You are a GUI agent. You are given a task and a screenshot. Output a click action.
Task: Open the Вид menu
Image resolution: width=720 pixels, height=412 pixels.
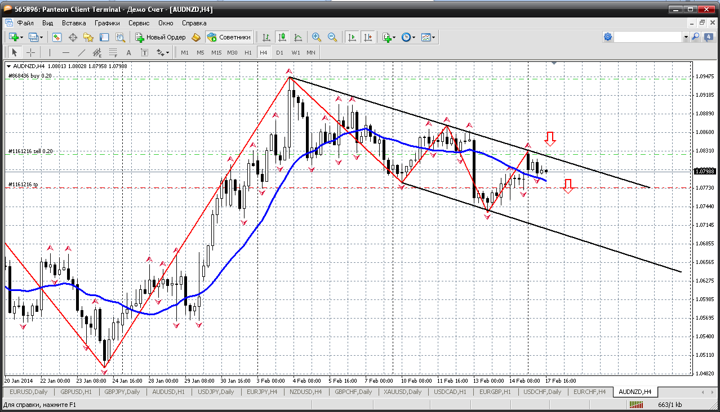point(47,23)
